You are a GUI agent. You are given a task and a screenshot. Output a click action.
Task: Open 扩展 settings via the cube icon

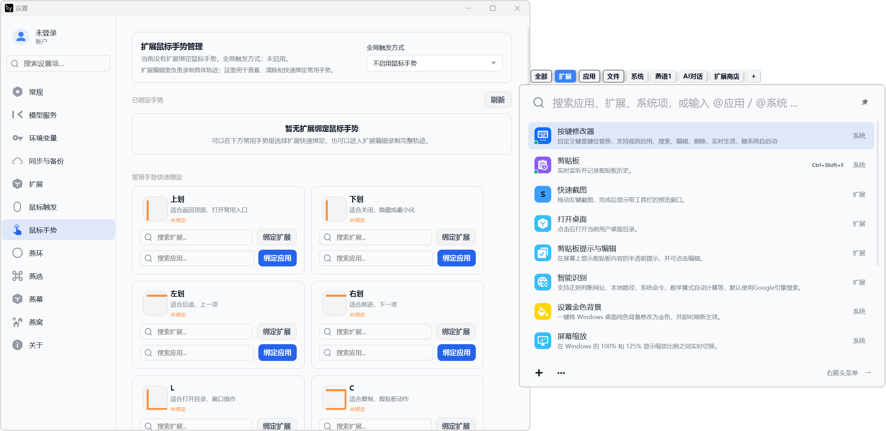pos(17,184)
